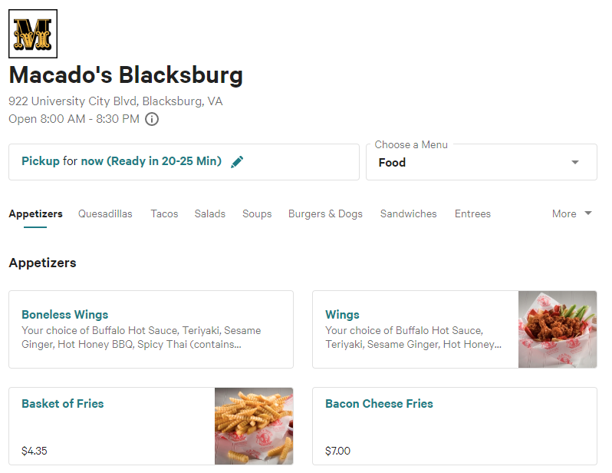The height and width of the screenshot is (473, 612).
Task: Click the pencil edit icon for pickup
Action: (237, 161)
